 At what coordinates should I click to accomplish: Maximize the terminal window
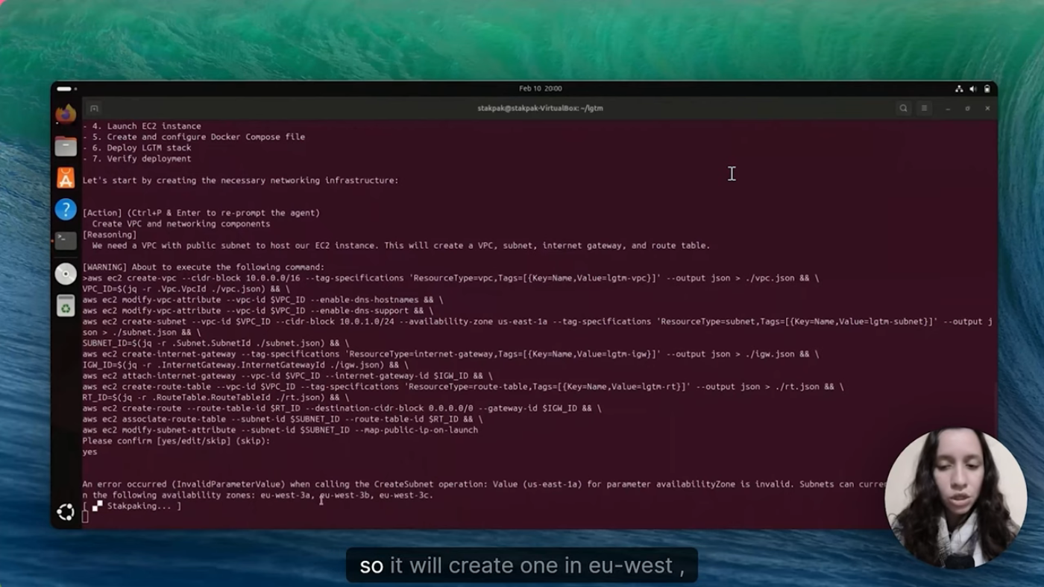968,108
